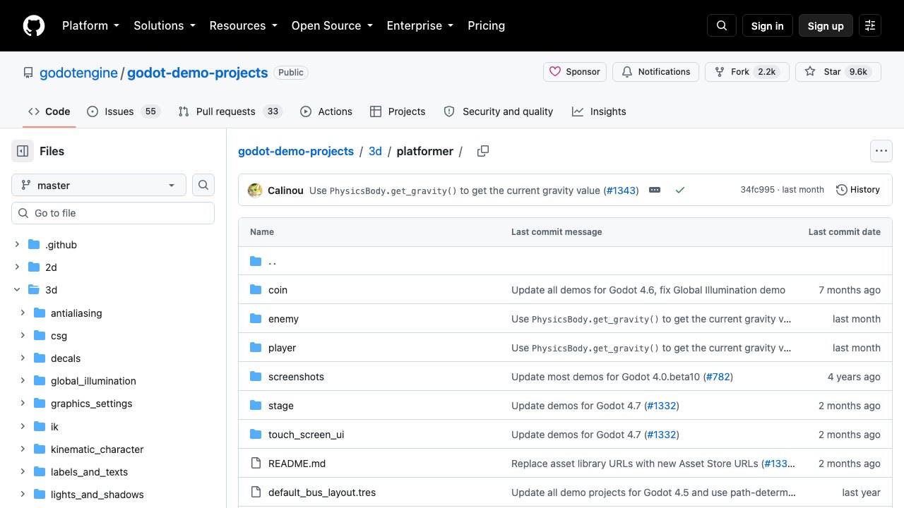Viewport: 904px width, 508px height.
Task: Expand the decals folder
Action: (23, 358)
